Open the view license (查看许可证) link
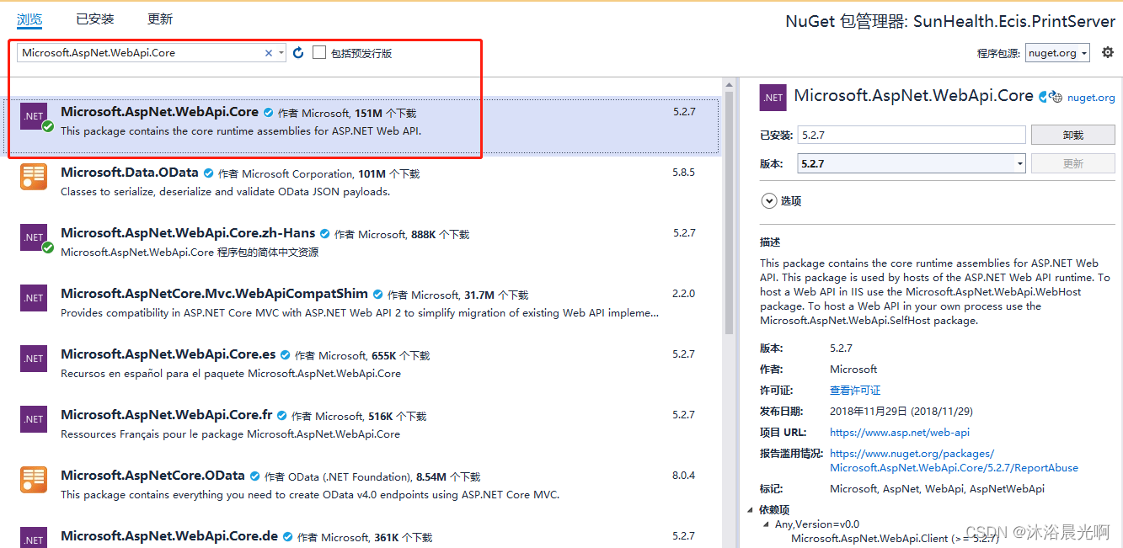 pyautogui.click(x=855, y=391)
